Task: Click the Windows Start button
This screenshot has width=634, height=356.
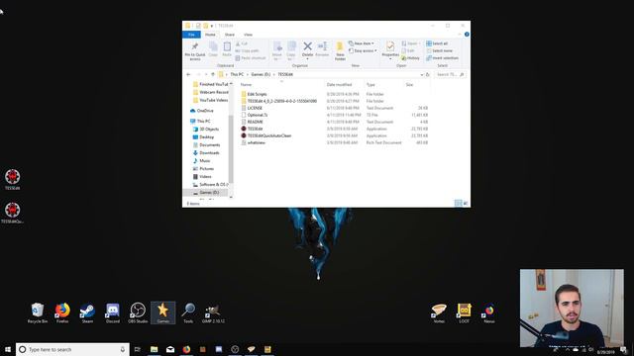Action: pyautogui.click(x=8, y=349)
